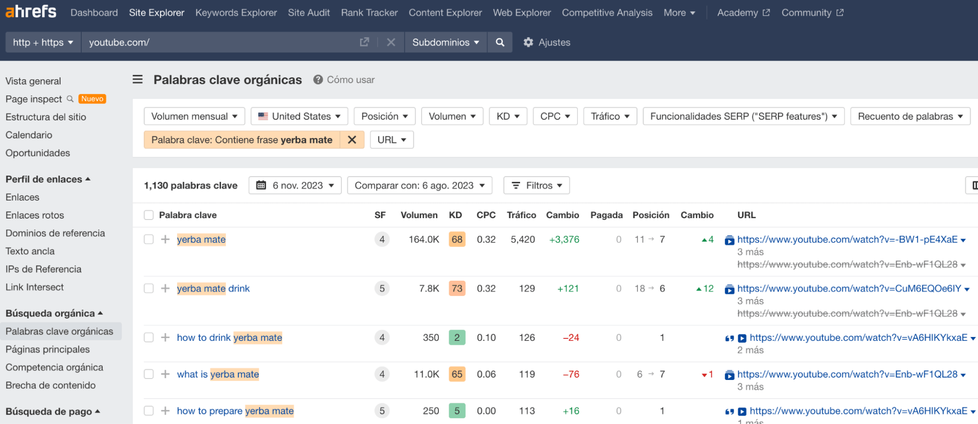978x424 pixels.
Task: Click the Ajustes gear icon
Action: pos(528,43)
